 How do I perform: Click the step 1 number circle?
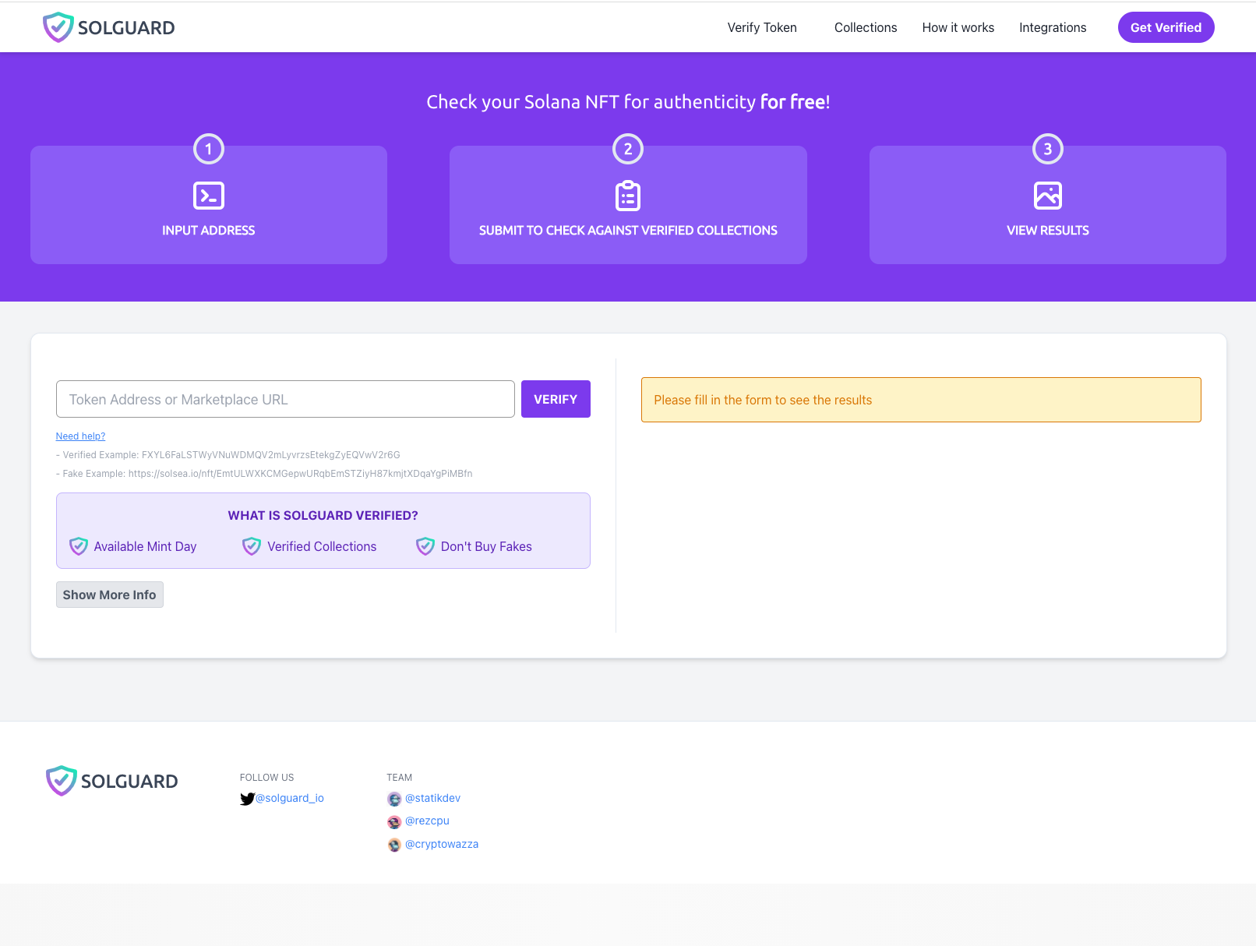(x=209, y=149)
